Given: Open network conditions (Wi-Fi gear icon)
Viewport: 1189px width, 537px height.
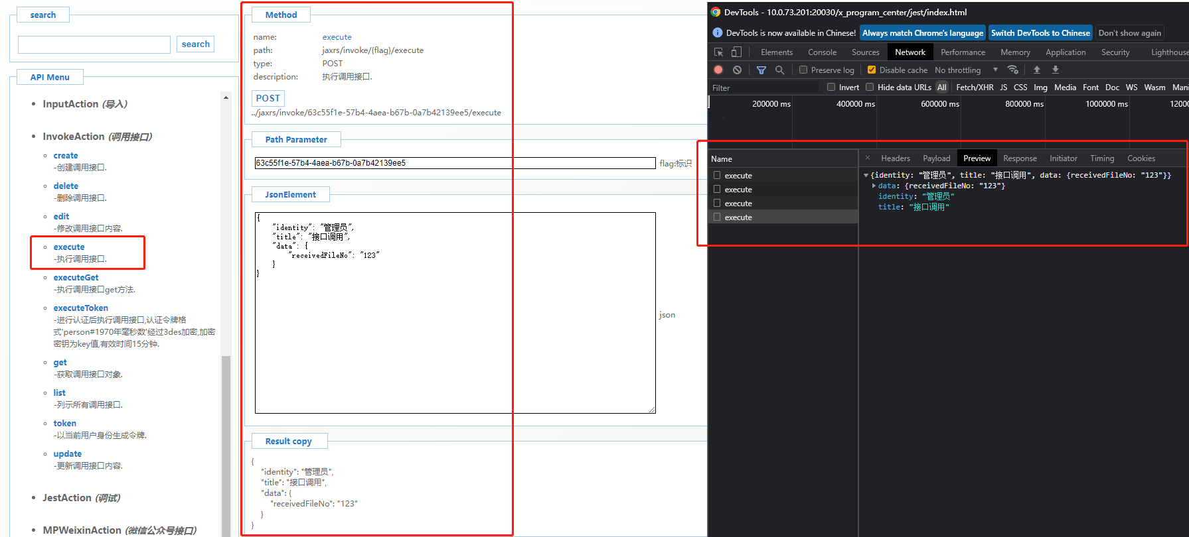Looking at the screenshot, I should point(1012,70).
